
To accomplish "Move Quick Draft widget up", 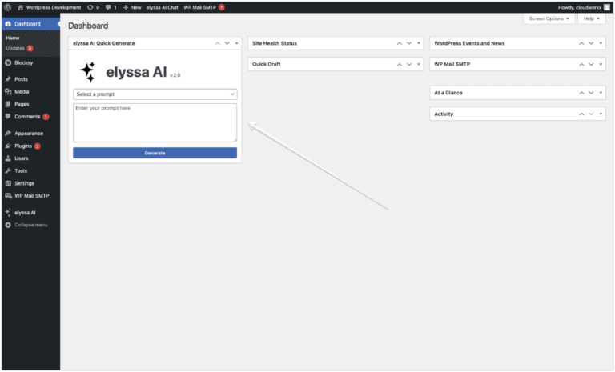I will [400, 64].
